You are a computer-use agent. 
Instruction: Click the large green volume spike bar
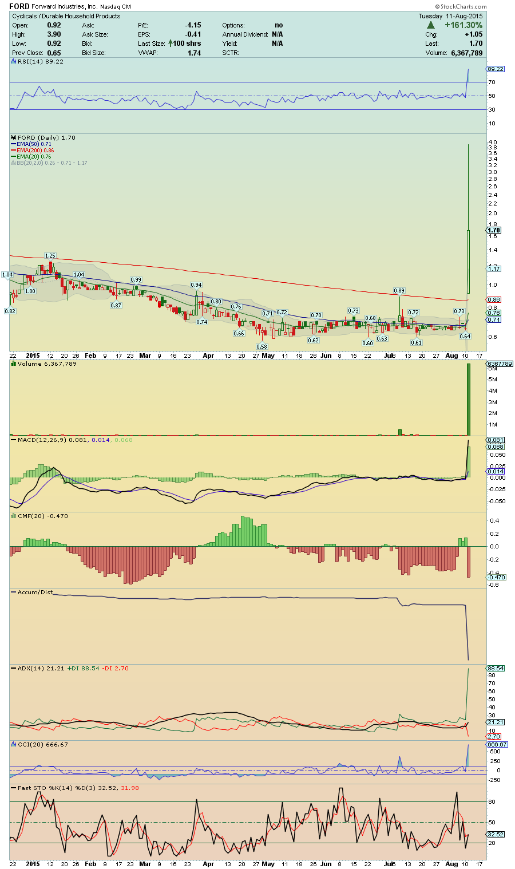(x=468, y=400)
